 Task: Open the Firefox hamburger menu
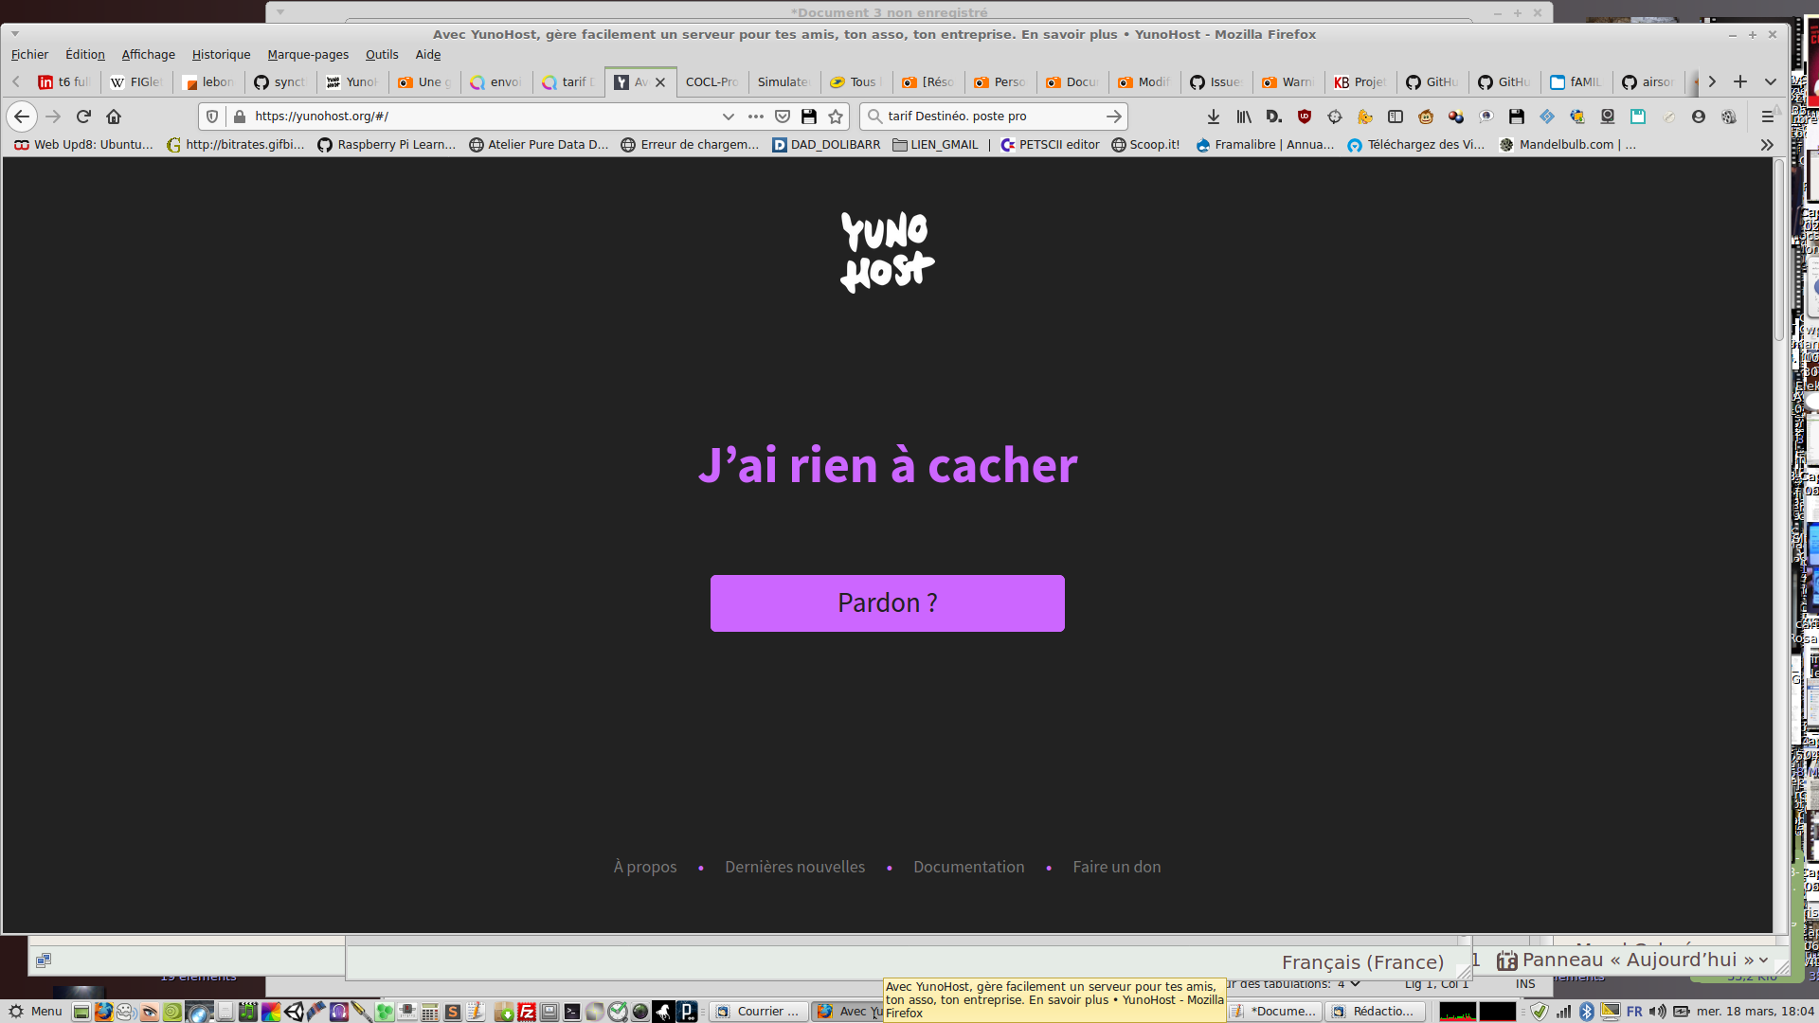tap(1767, 117)
